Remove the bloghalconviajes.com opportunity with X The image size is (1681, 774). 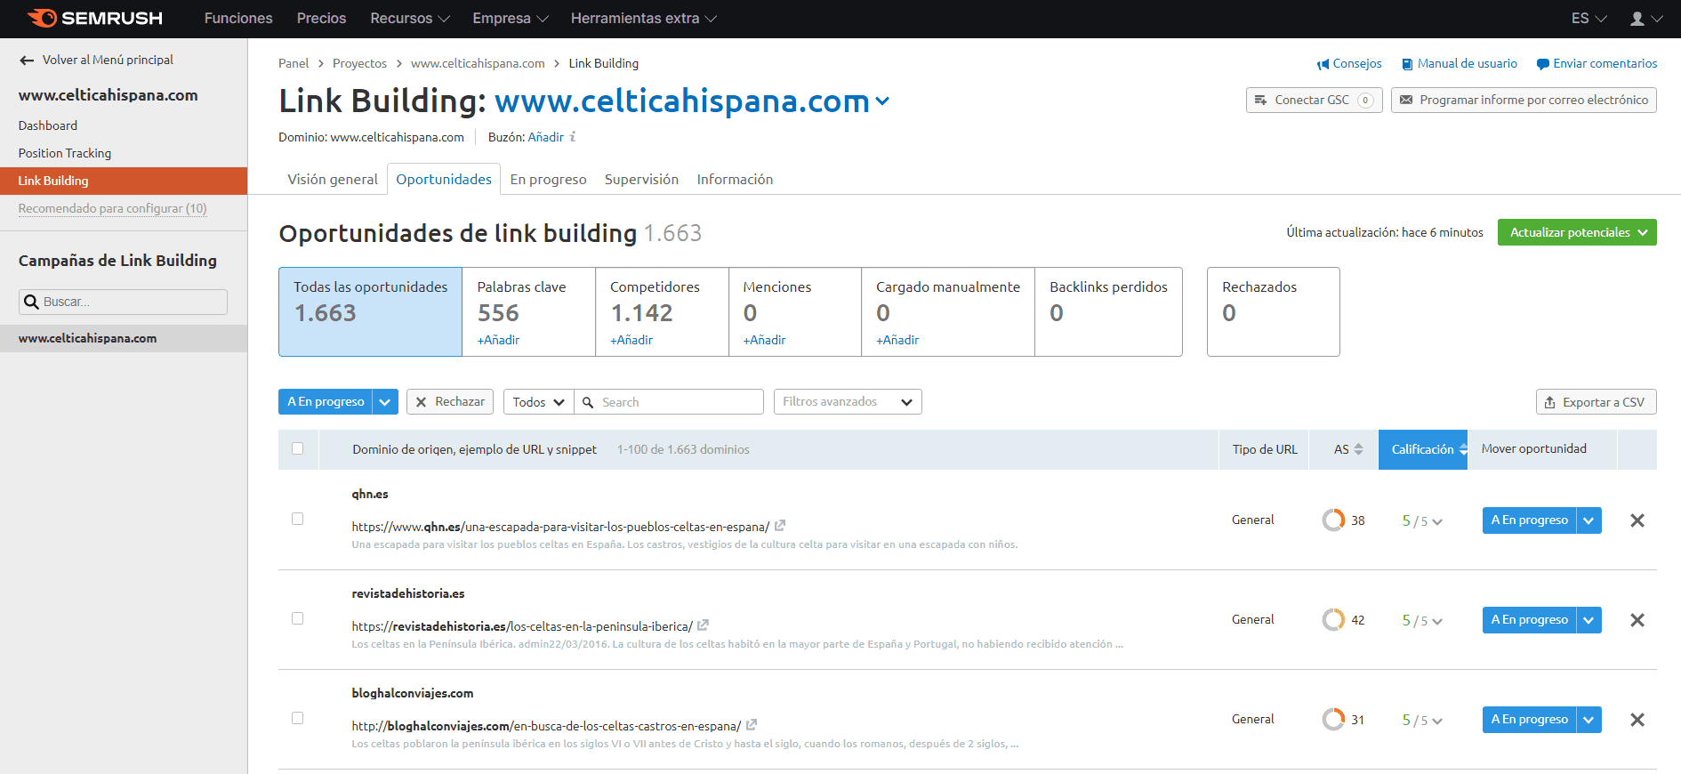coord(1637,720)
